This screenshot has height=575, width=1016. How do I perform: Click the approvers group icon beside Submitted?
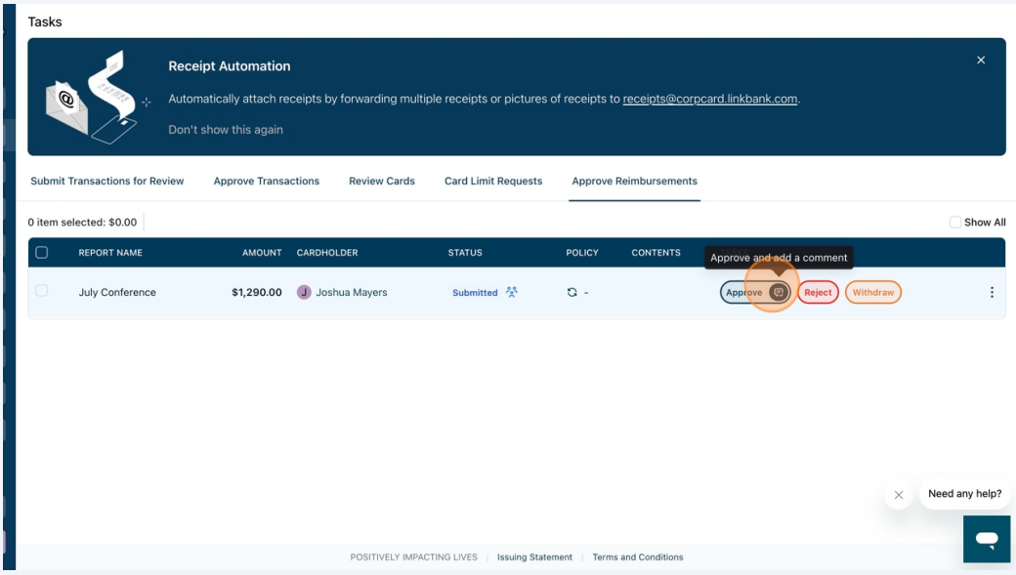(x=511, y=292)
